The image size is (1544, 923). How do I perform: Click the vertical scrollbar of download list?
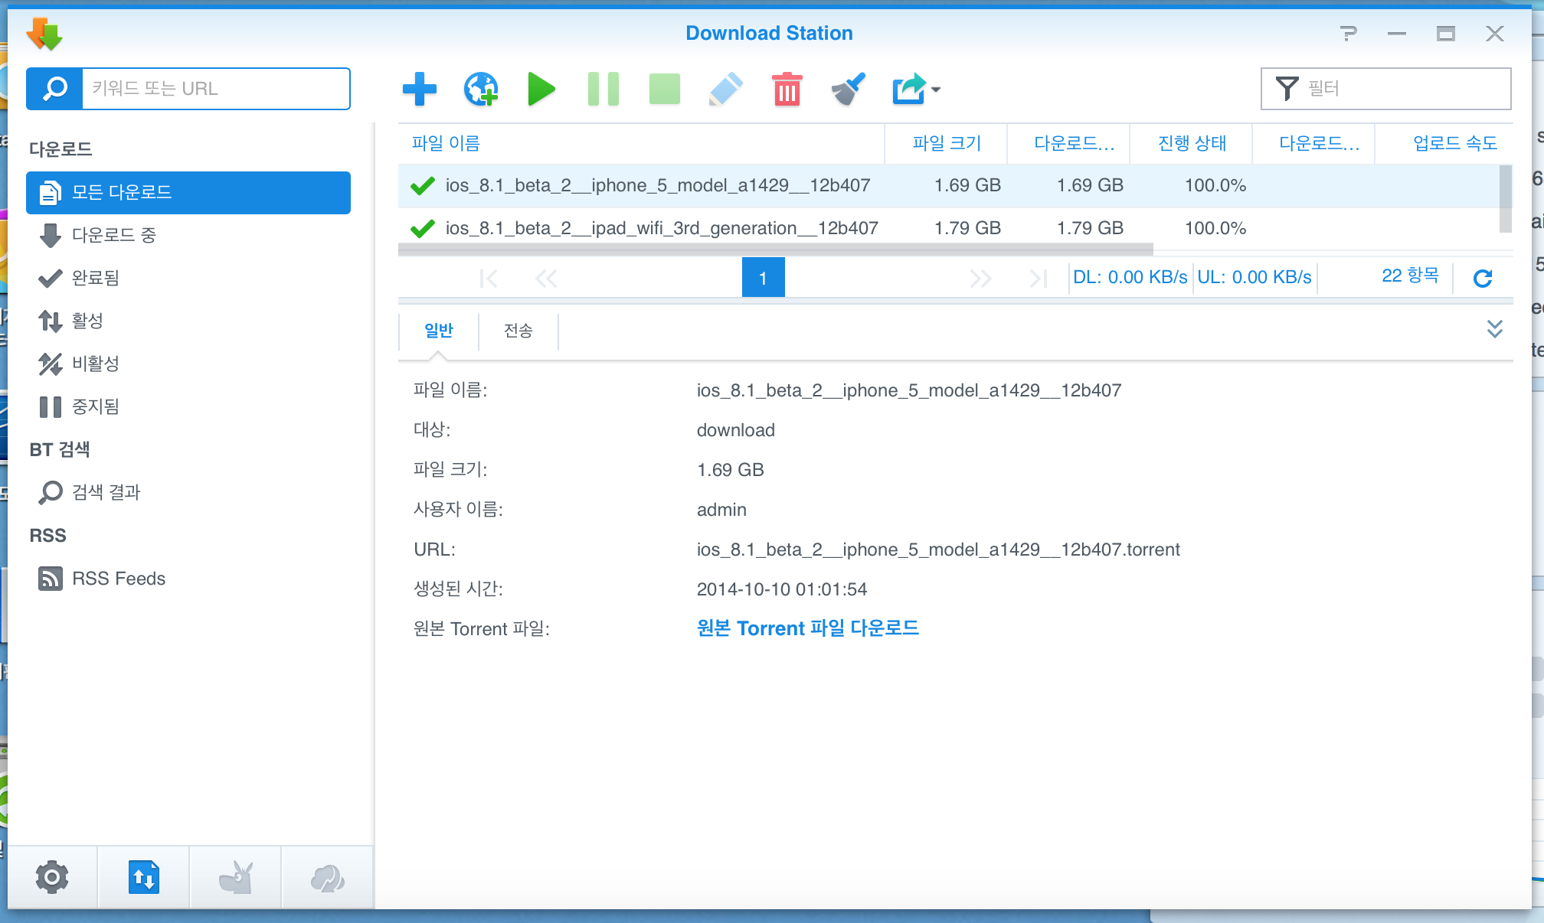click(x=1505, y=198)
